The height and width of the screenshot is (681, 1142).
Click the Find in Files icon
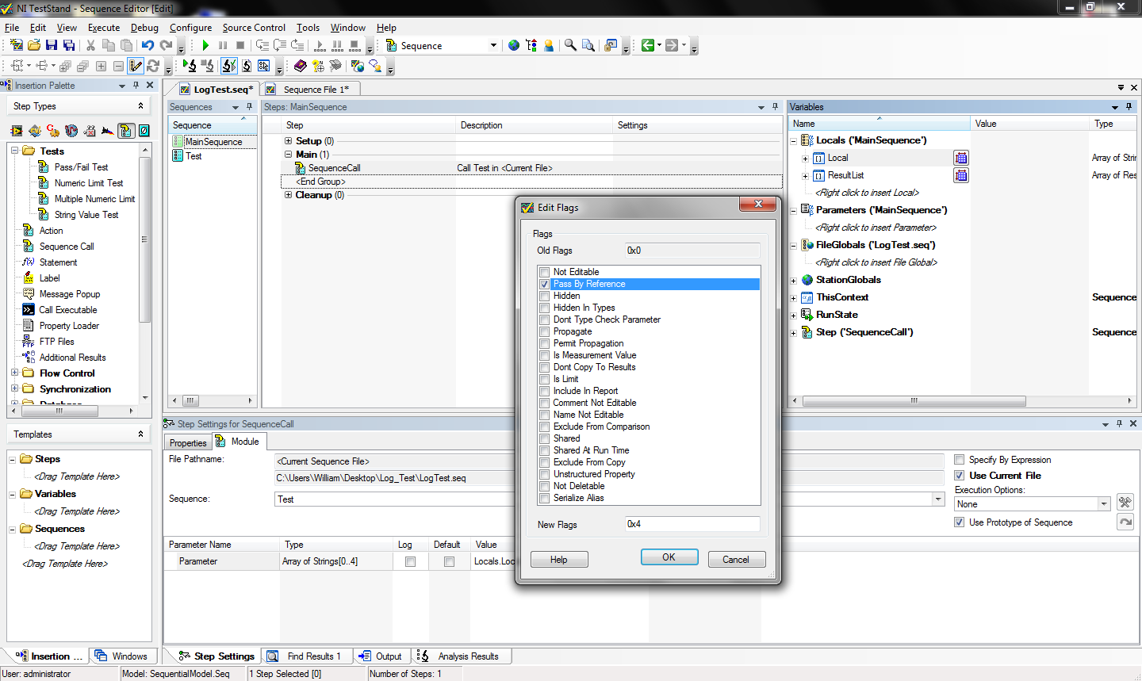588,45
